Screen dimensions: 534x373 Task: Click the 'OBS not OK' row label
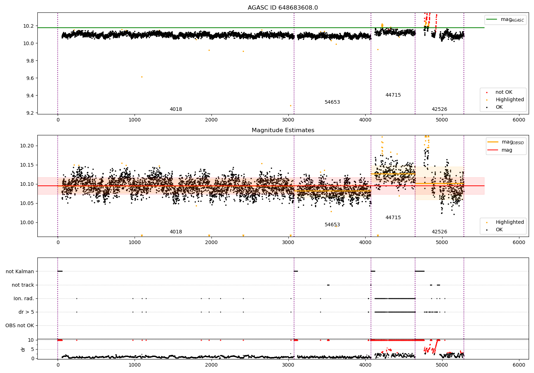[x=20, y=326]
